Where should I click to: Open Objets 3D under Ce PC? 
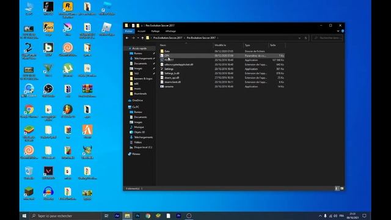[139, 132]
